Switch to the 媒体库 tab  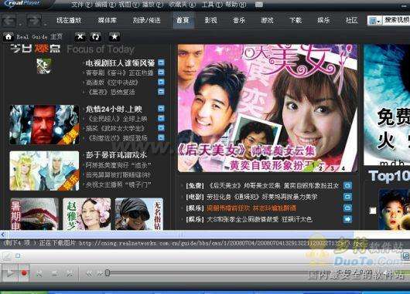[x=108, y=20]
